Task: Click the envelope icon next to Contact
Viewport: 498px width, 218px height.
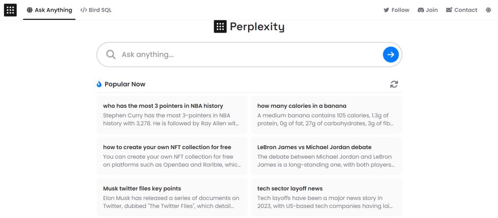Action: [x=449, y=10]
